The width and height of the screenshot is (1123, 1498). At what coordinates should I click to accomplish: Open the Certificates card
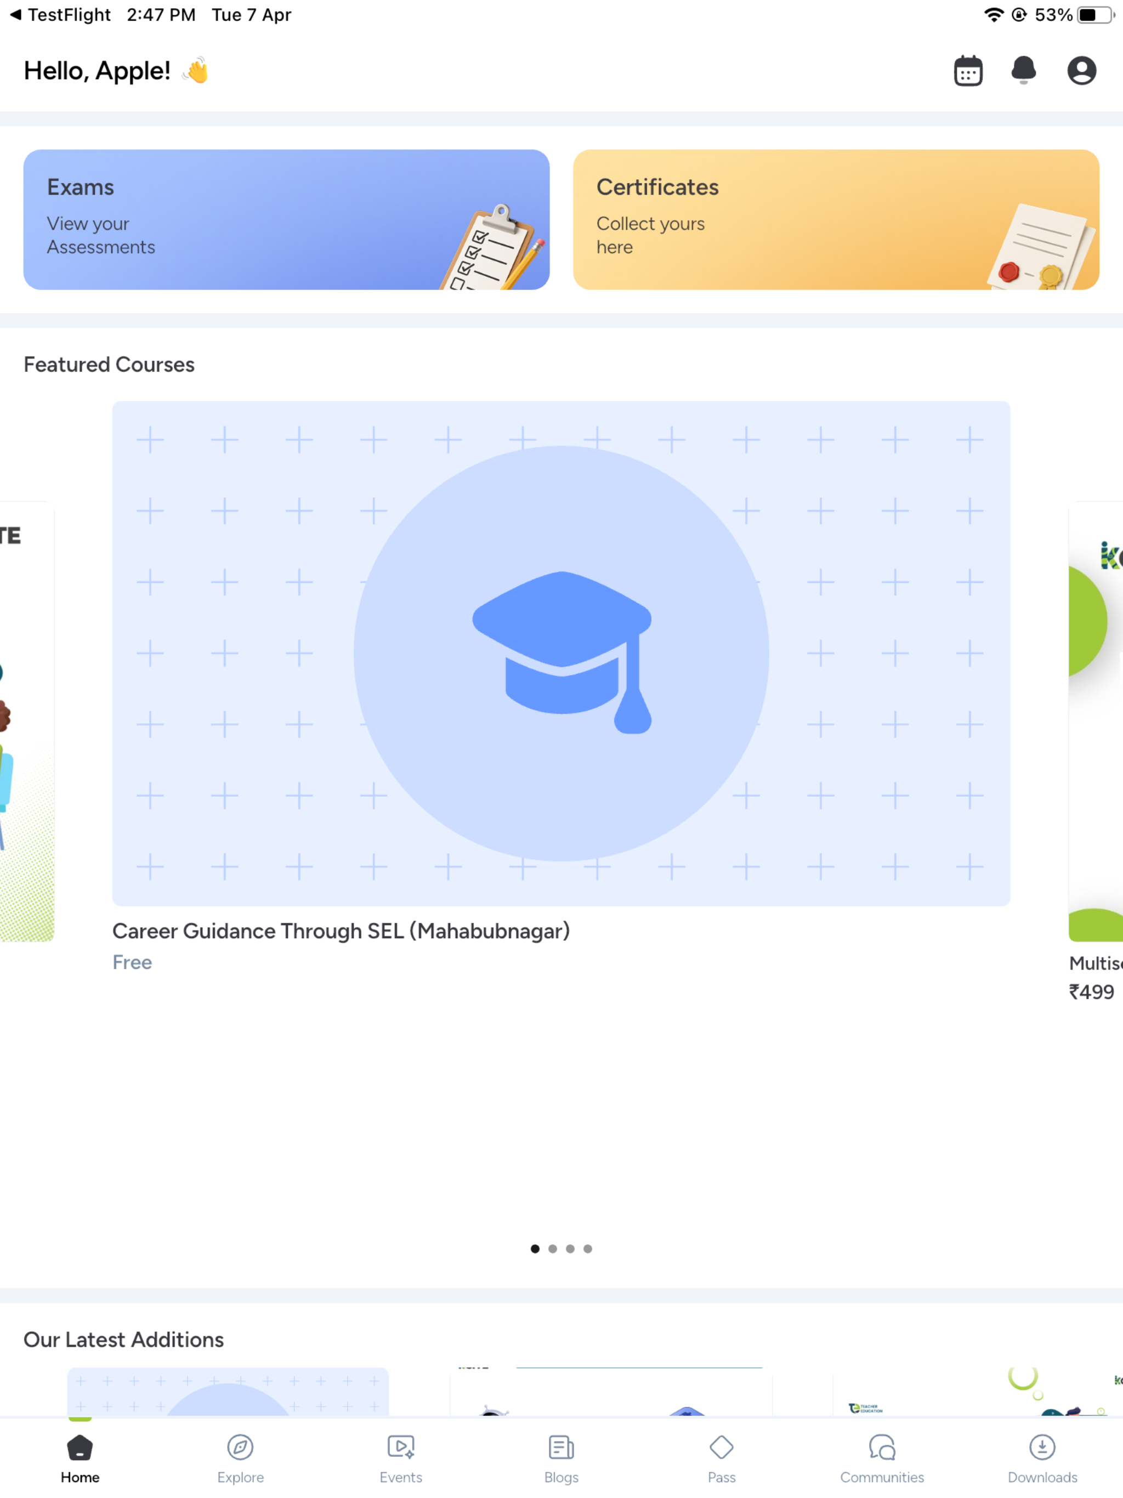tap(836, 219)
